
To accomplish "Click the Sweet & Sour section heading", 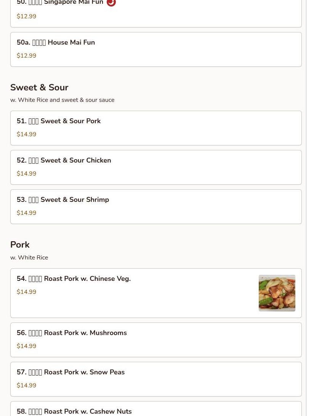I will [x=39, y=87].
